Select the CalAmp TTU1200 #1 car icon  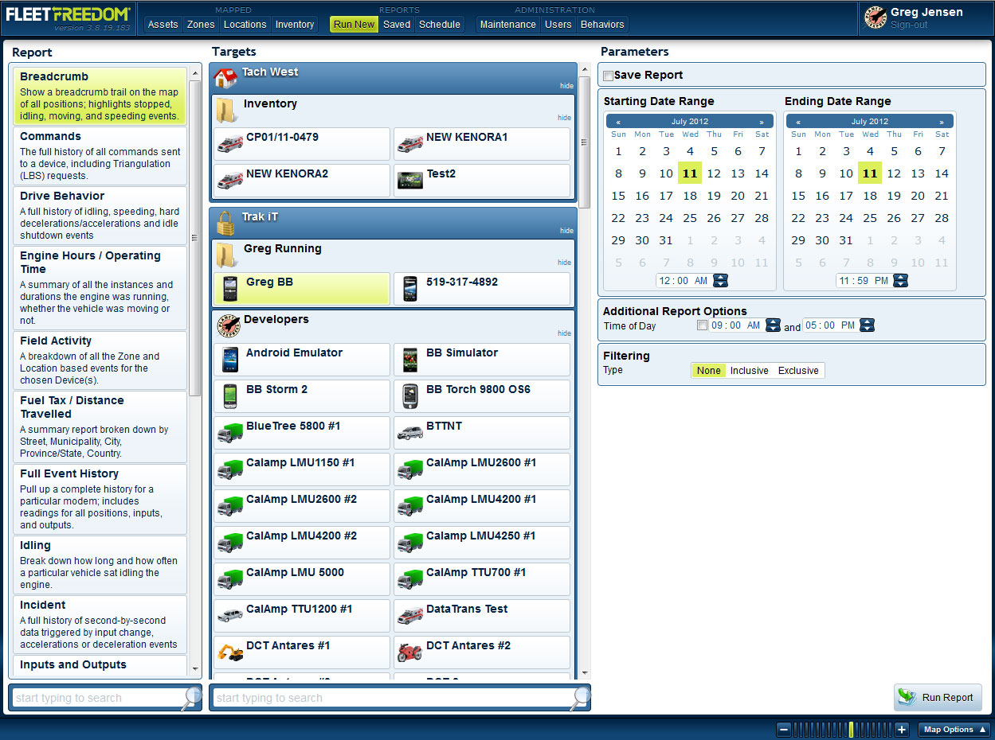click(x=230, y=616)
